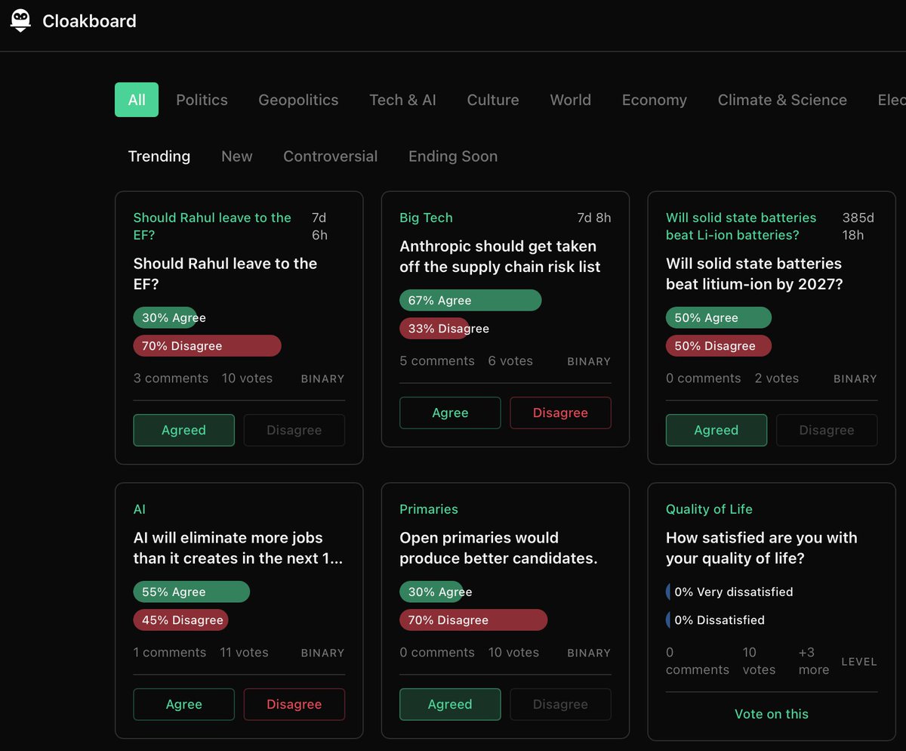Sort polls by Trending
906x751 pixels.
[x=159, y=156]
